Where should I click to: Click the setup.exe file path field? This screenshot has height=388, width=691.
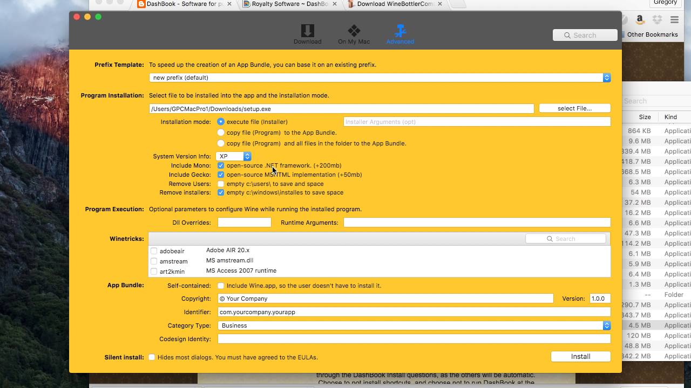(x=341, y=109)
